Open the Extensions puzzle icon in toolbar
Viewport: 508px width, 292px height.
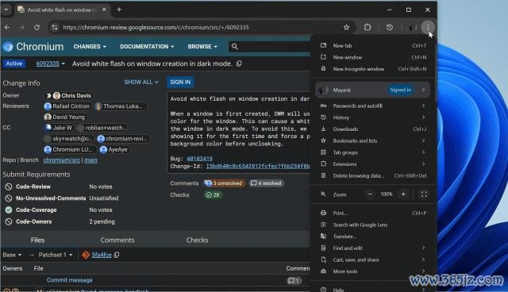click(368, 28)
